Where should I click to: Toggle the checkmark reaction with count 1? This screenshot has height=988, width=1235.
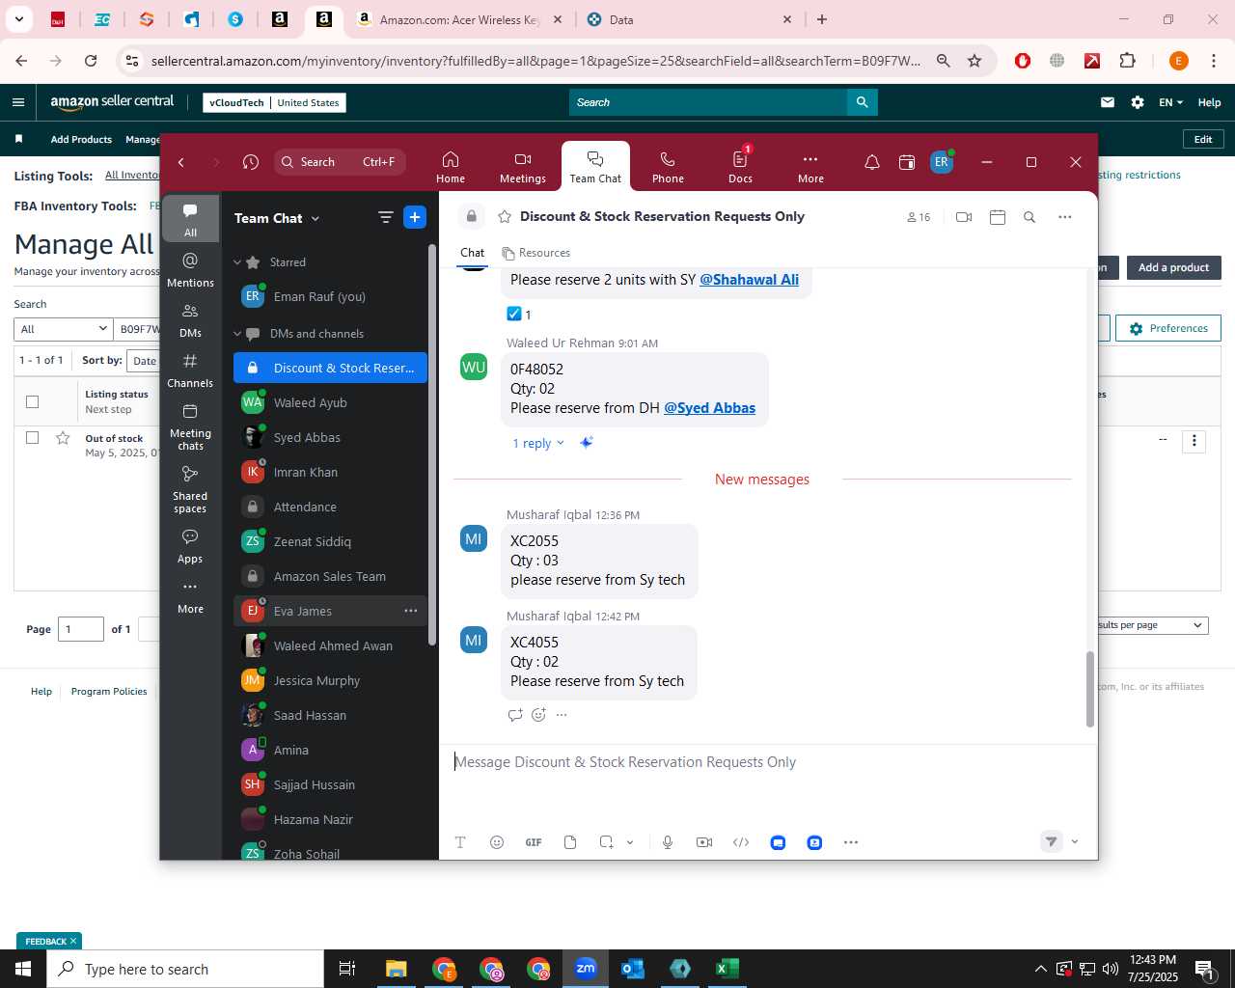519,314
